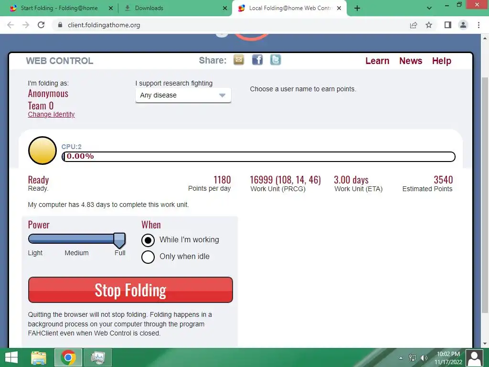
Task: Open network status tray icon
Action: click(412, 357)
